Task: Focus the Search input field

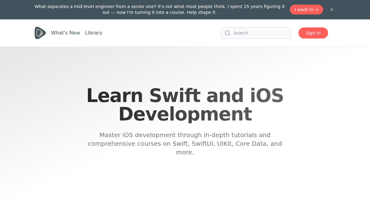Action: [256, 33]
